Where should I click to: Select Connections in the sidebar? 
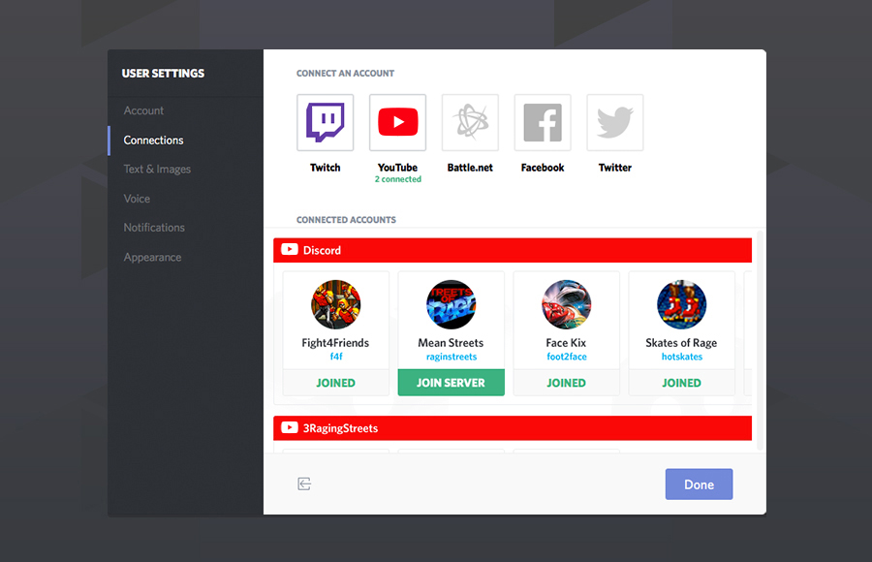(153, 140)
